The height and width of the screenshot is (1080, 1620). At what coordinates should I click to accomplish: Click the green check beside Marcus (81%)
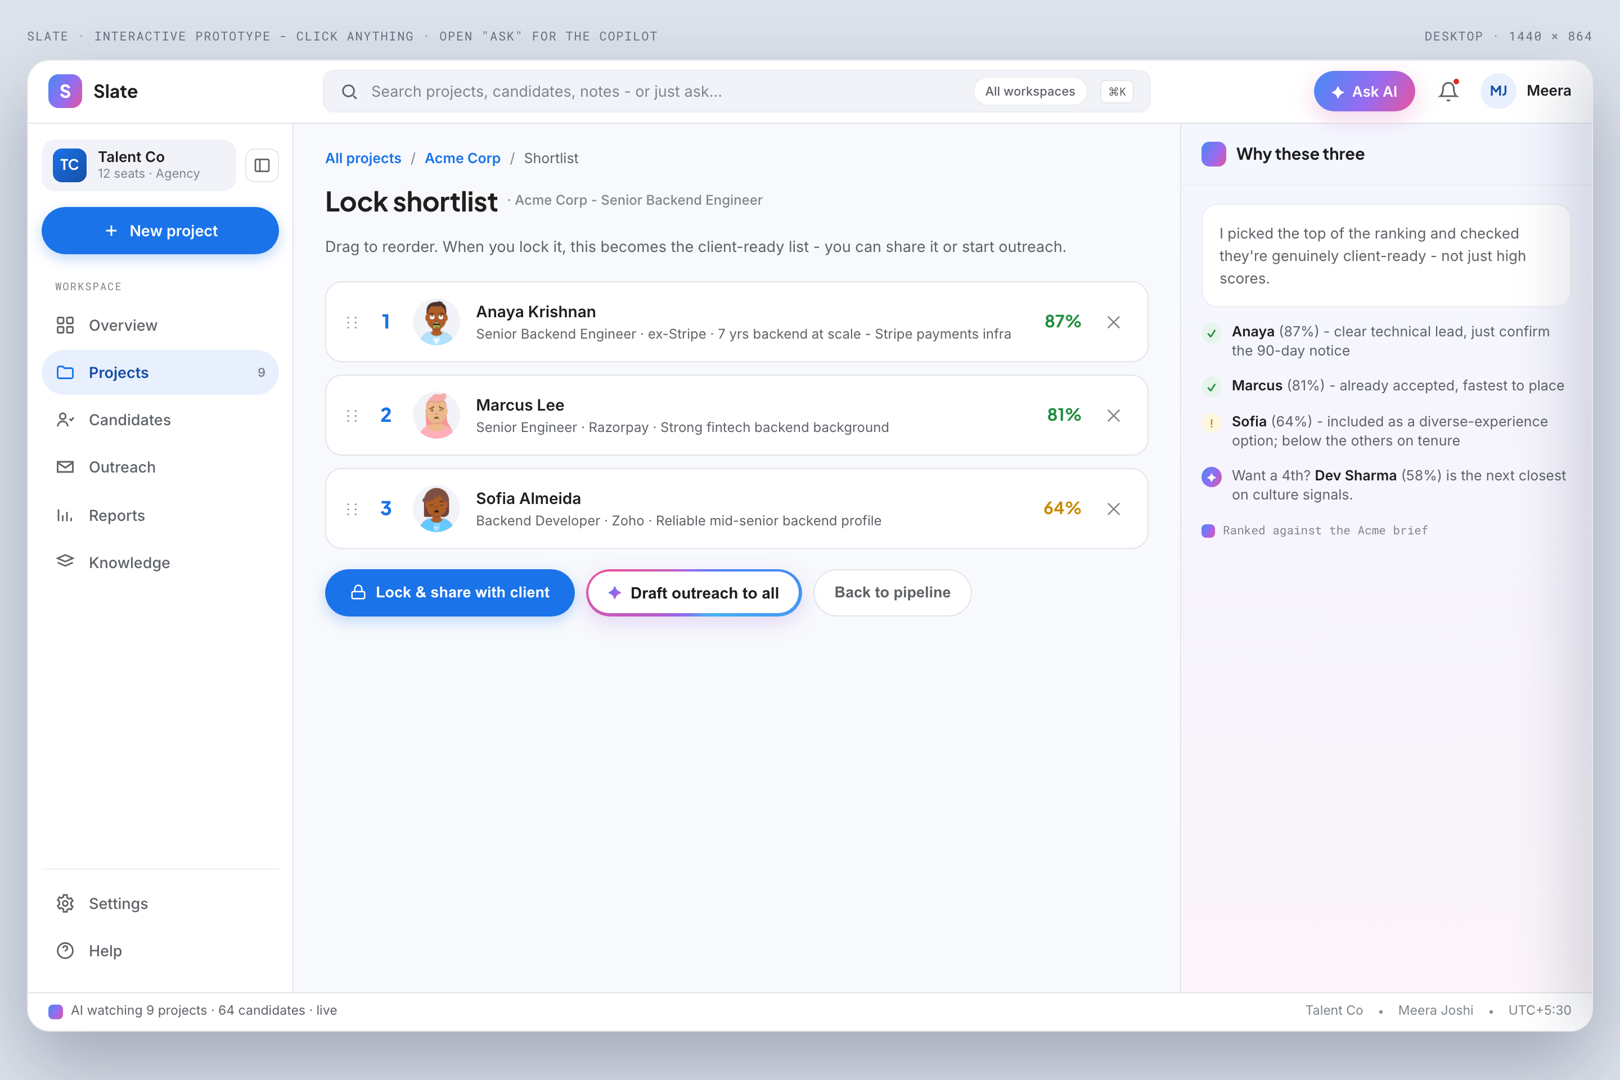click(1211, 387)
